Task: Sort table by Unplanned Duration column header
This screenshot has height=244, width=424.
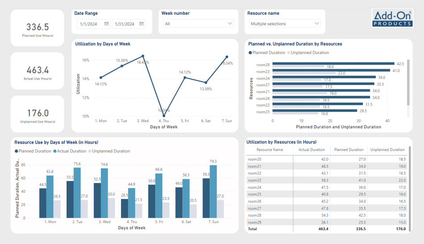Action: [387, 150]
